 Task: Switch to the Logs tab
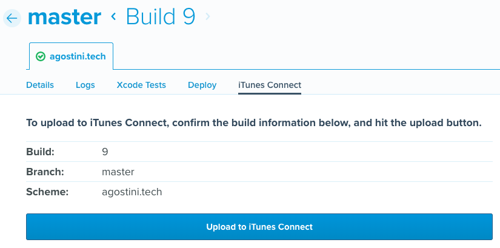tap(85, 85)
